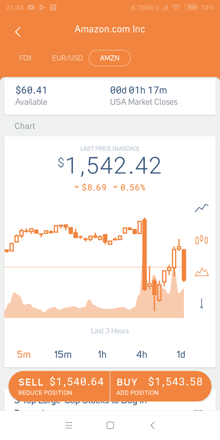Screen dimensions: 220x440
Task: Select candlestick chart type icon
Action: pos(202,240)
